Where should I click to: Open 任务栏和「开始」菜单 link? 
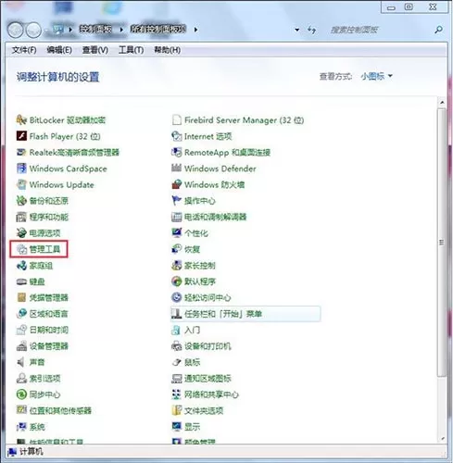pos(223,314)
